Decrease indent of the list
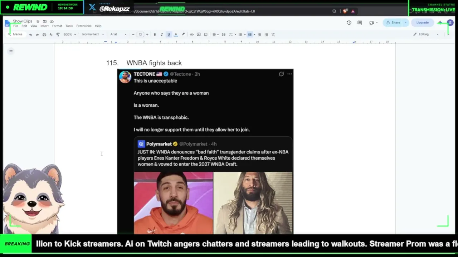Screen dimensions: 458x257 point(259,35)
